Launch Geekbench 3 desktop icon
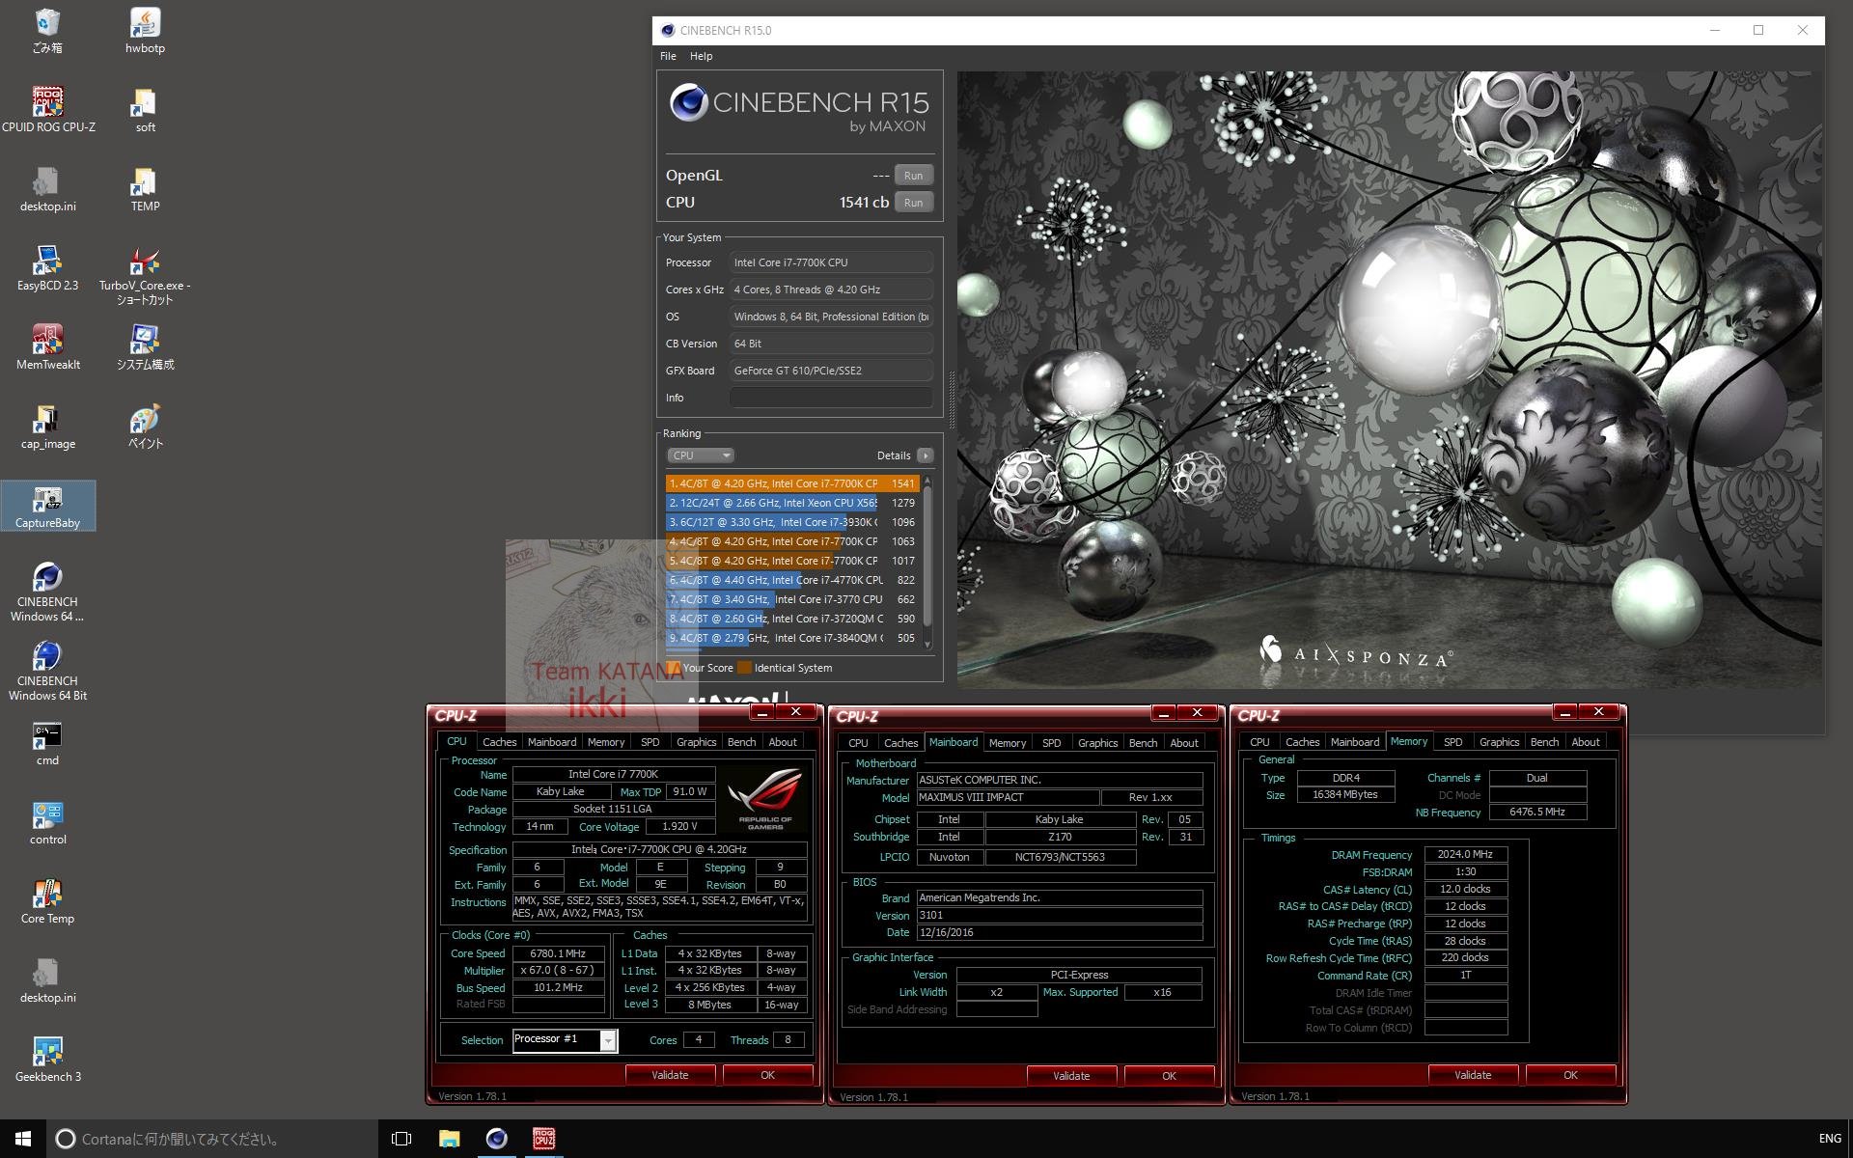This screenshot has width=1853, height=1158. coord(47,1059)
